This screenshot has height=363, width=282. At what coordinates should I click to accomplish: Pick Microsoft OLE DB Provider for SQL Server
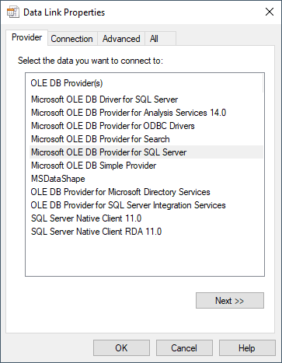click(x=147, y=152)
